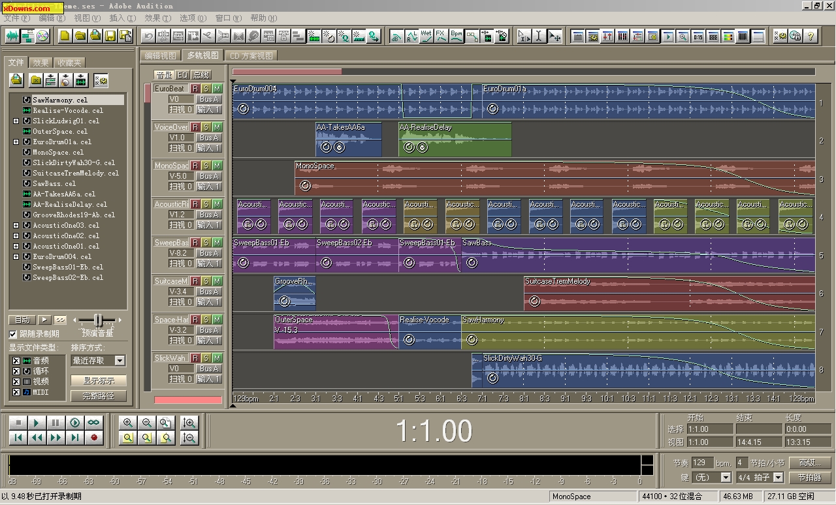Click the 节奏 tempo field showing 129

coord(701,463)
